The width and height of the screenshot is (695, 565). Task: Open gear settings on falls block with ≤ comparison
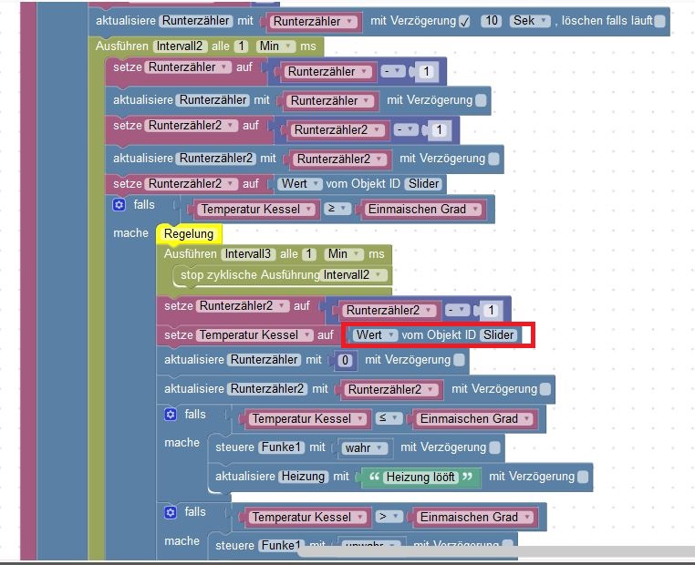pyautogui.click(x=171, y=415)
